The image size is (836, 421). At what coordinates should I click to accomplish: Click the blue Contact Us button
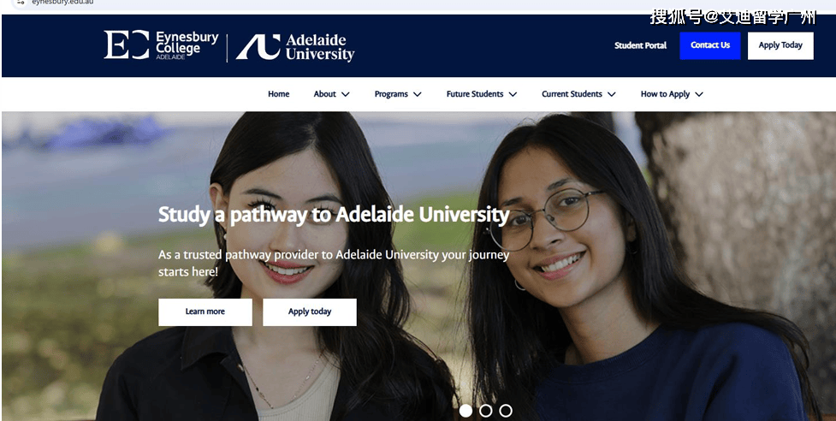point(710,46)
